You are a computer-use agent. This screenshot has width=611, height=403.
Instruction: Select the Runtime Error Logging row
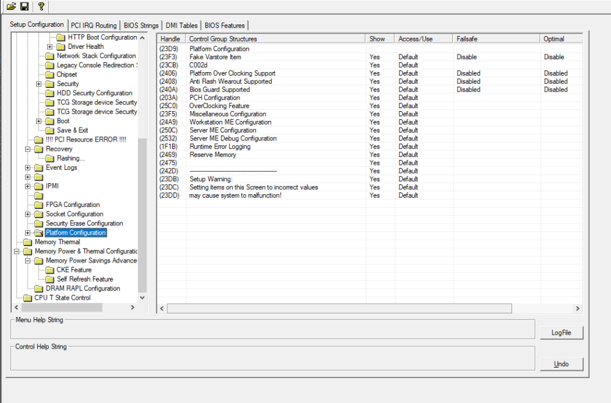(x=370, y=147)
